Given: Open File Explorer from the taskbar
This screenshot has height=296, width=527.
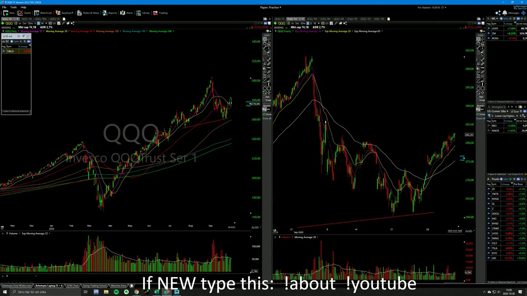Looking at the screenshot, I should coord(106,292).
